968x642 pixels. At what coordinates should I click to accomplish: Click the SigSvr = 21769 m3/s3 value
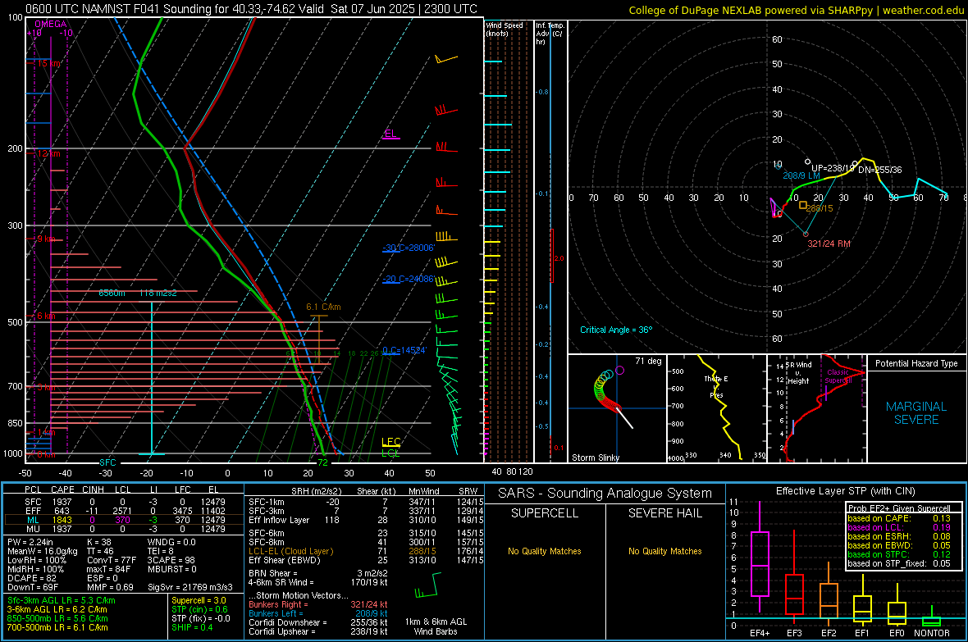(x=190, y=587)
